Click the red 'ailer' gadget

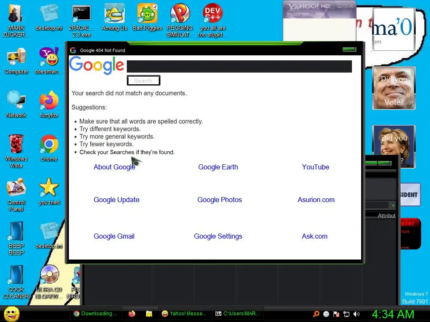(410, 234)
